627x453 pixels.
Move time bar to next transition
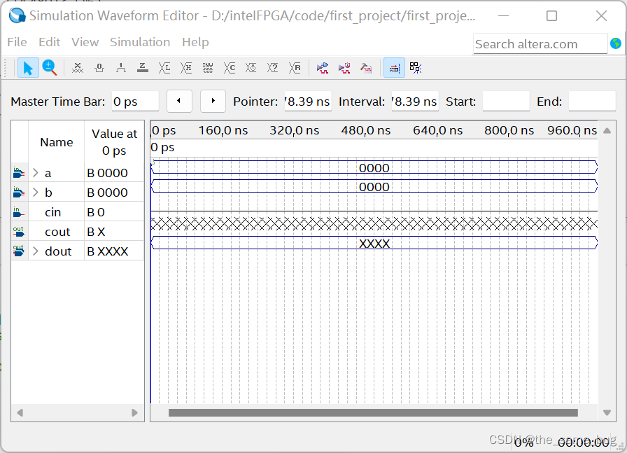[x=213, y=101]
